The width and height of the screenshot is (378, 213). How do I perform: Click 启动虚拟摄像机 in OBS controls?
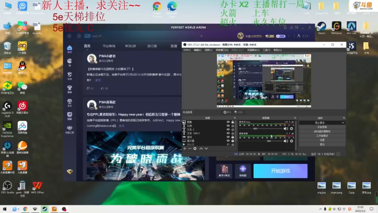pyautogui.click(x=322, y=132)
